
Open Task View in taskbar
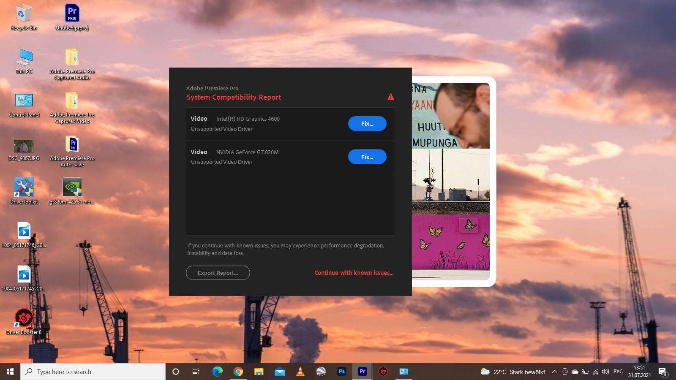(x=196, y=372)
